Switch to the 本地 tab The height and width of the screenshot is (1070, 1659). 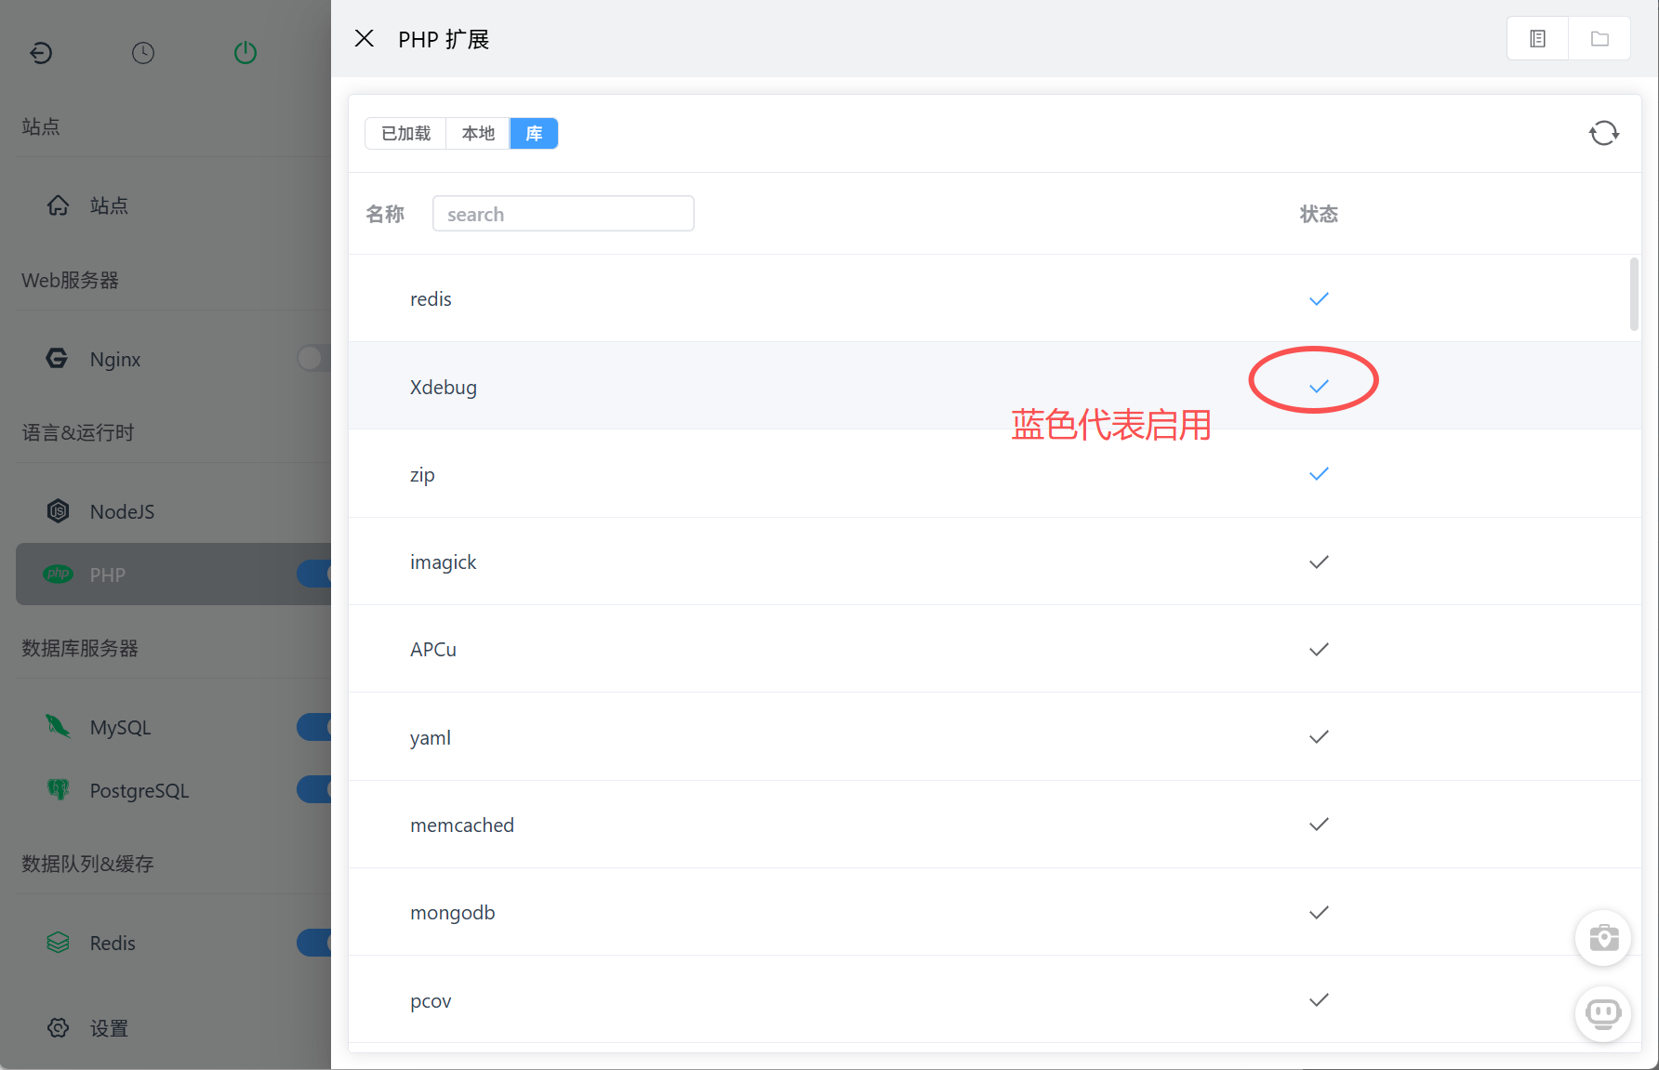click(478, 133)
